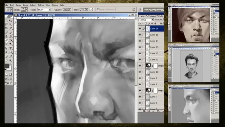Open the tool preset picker arrow
This screenshot has height=127, width=225.
11,10
